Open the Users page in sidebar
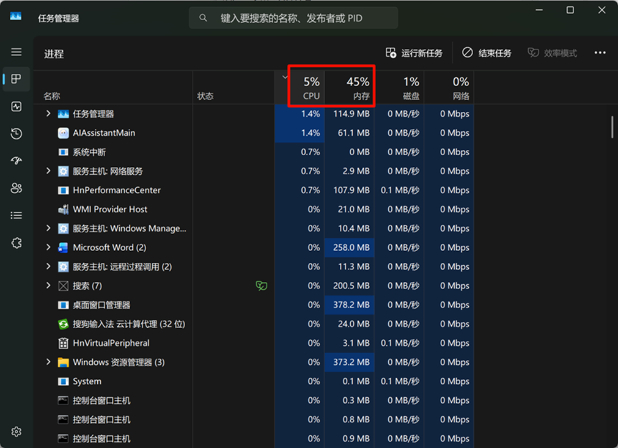 click(17, 188)
